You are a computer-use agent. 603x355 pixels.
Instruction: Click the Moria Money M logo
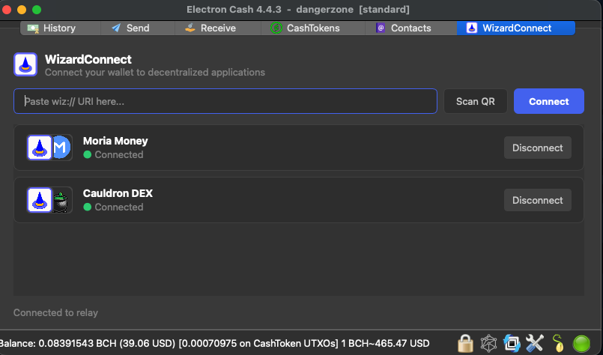coord(61,148)
